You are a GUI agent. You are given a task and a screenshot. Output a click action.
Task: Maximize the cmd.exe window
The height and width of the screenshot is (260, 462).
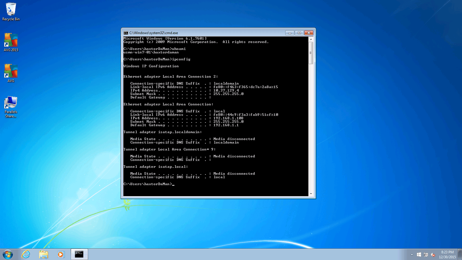pos(299,33)
